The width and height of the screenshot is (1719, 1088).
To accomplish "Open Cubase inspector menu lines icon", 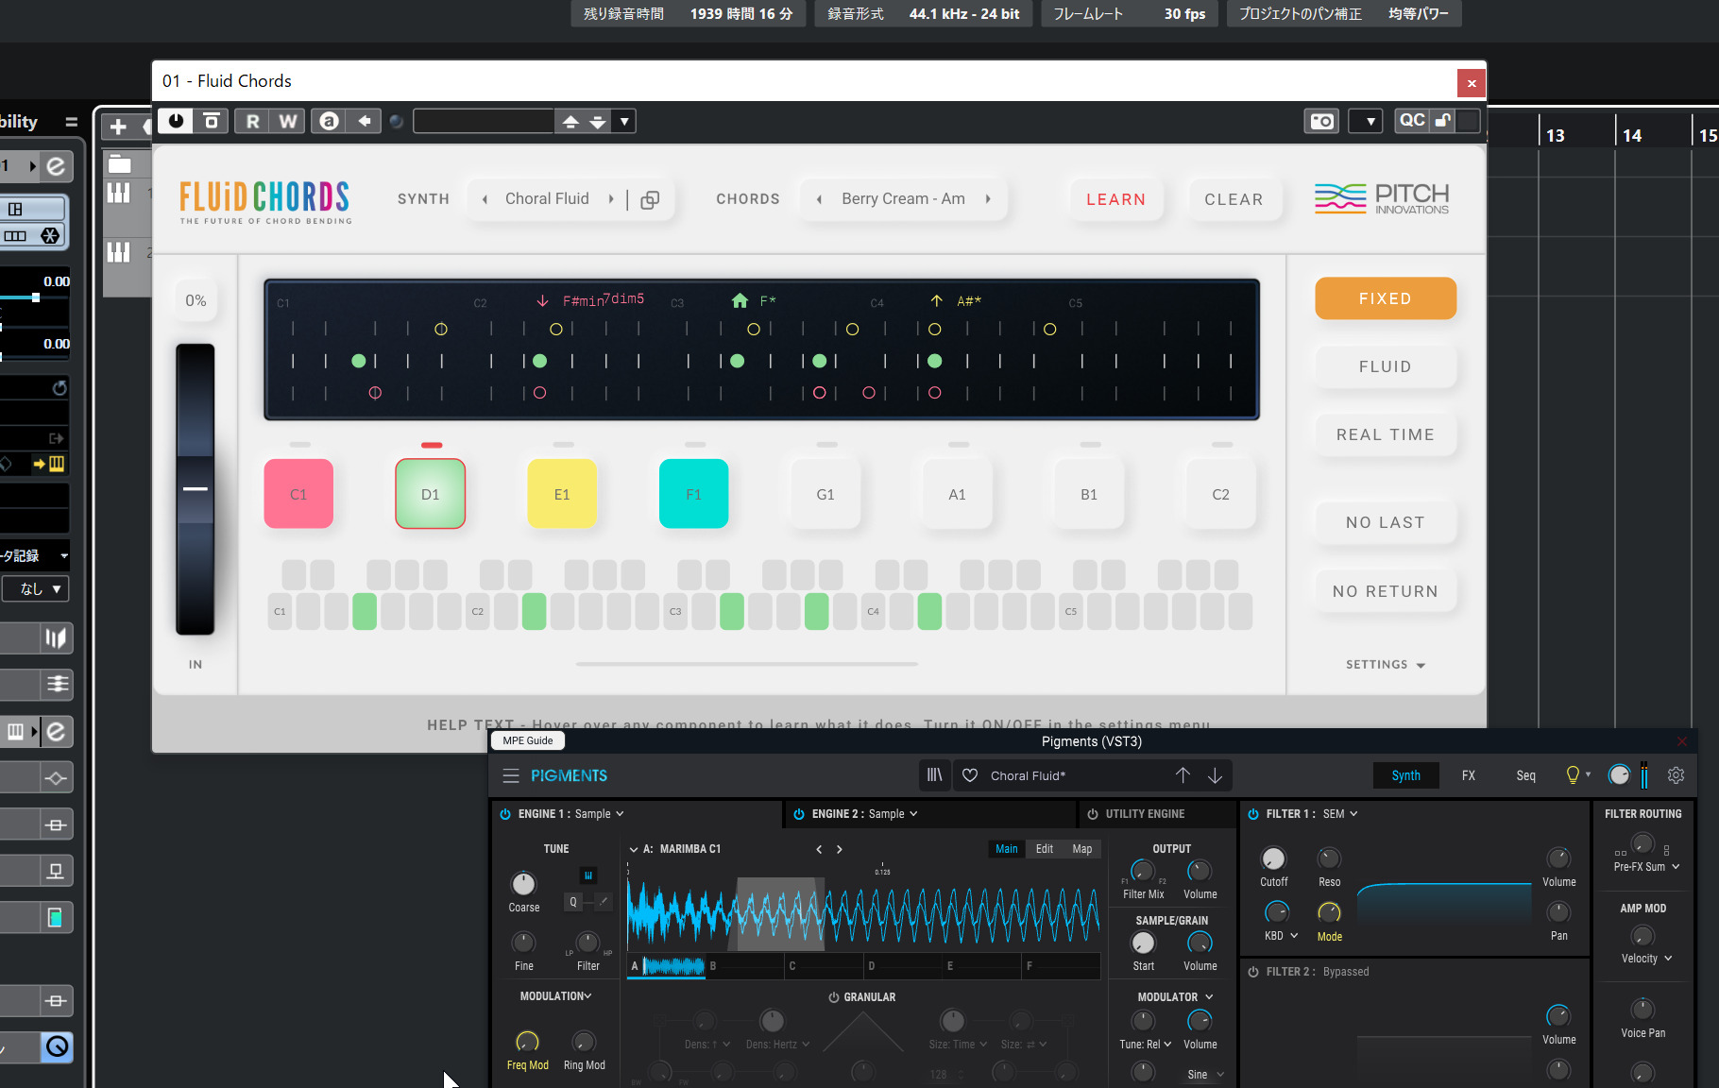I will coord(71,122).
